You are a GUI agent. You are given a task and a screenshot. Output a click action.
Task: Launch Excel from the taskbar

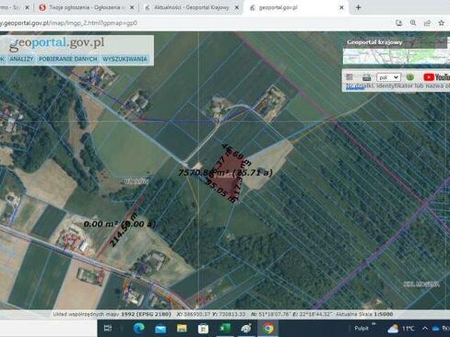(x=225, y=328)
